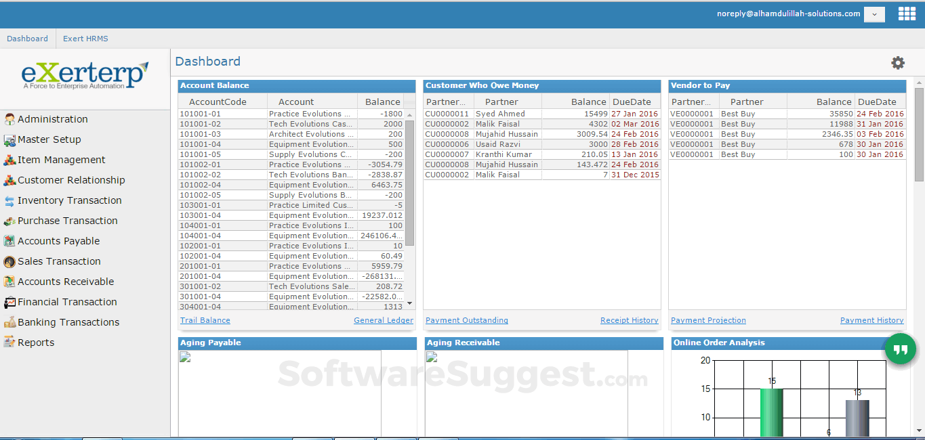925x440 pixels.
Task: Select customer row Kranthi Kumar
Action: 542,154
